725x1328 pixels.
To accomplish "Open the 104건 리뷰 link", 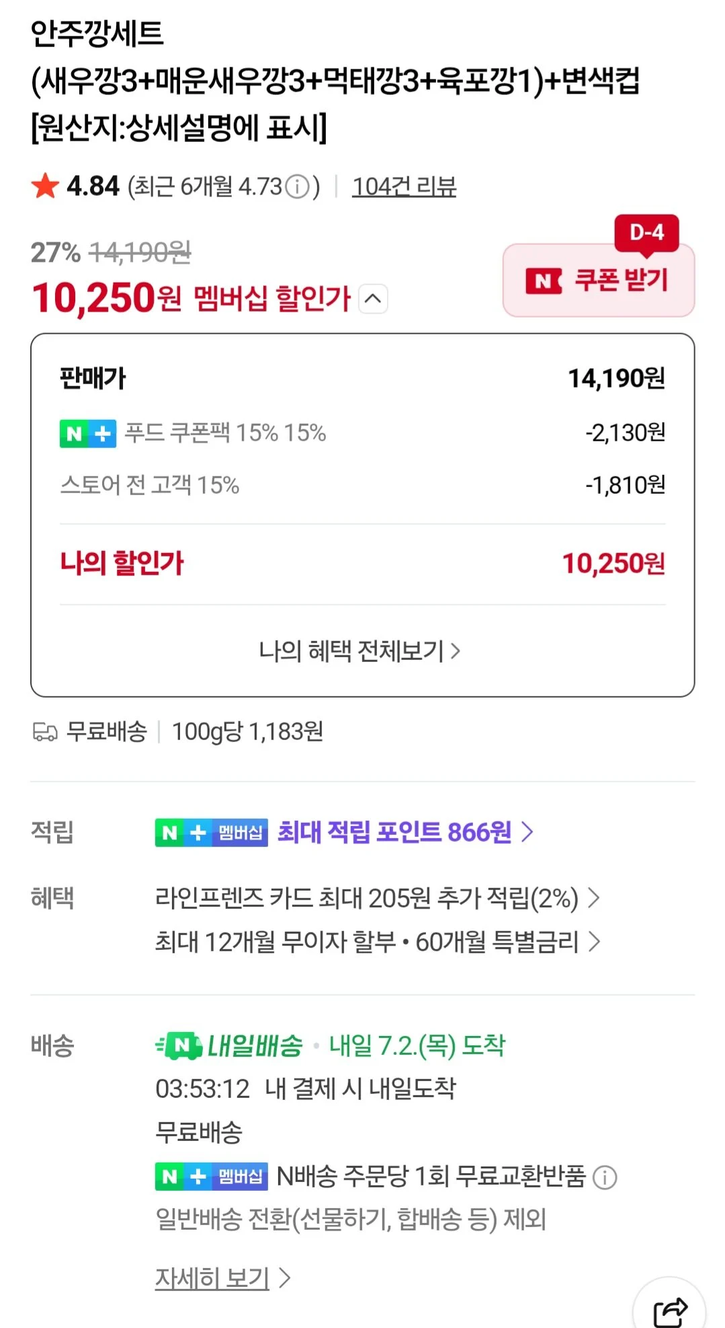I will [x=404, y=186].
